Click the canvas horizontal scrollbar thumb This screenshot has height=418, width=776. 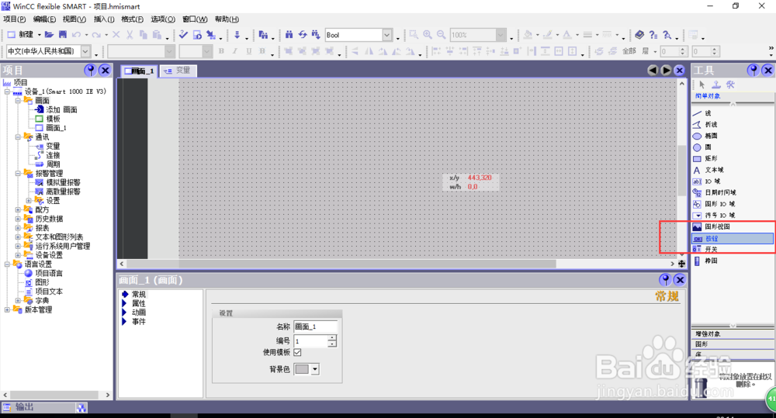click(341, 264)
